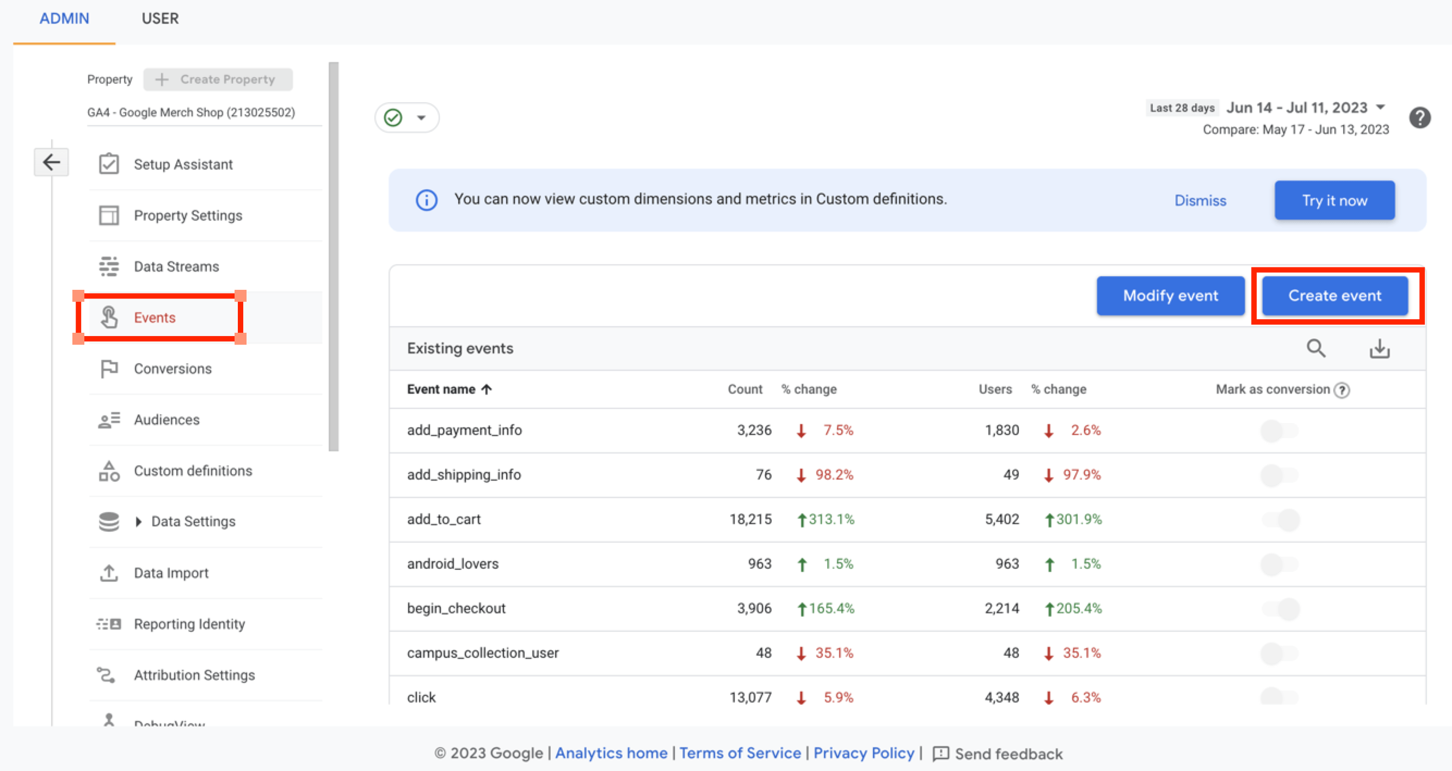Click the Attribution Settings path icon

pos(107,675)
